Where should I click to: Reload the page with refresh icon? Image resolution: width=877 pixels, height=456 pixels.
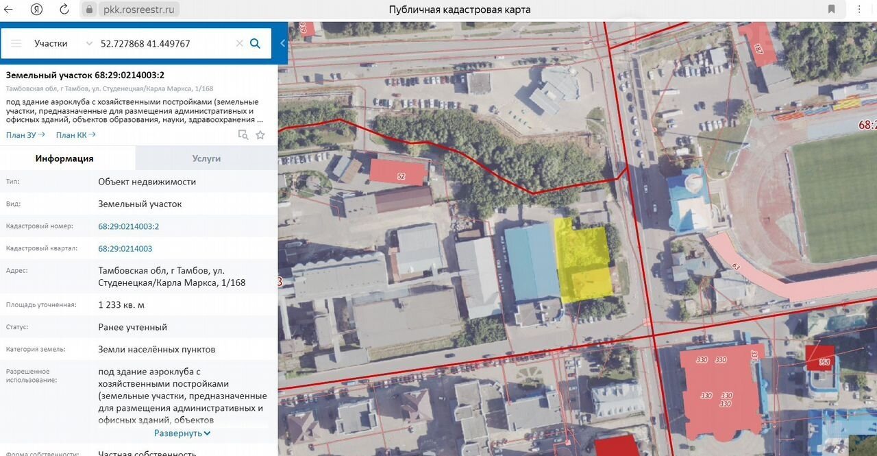(x=64, y=9)
